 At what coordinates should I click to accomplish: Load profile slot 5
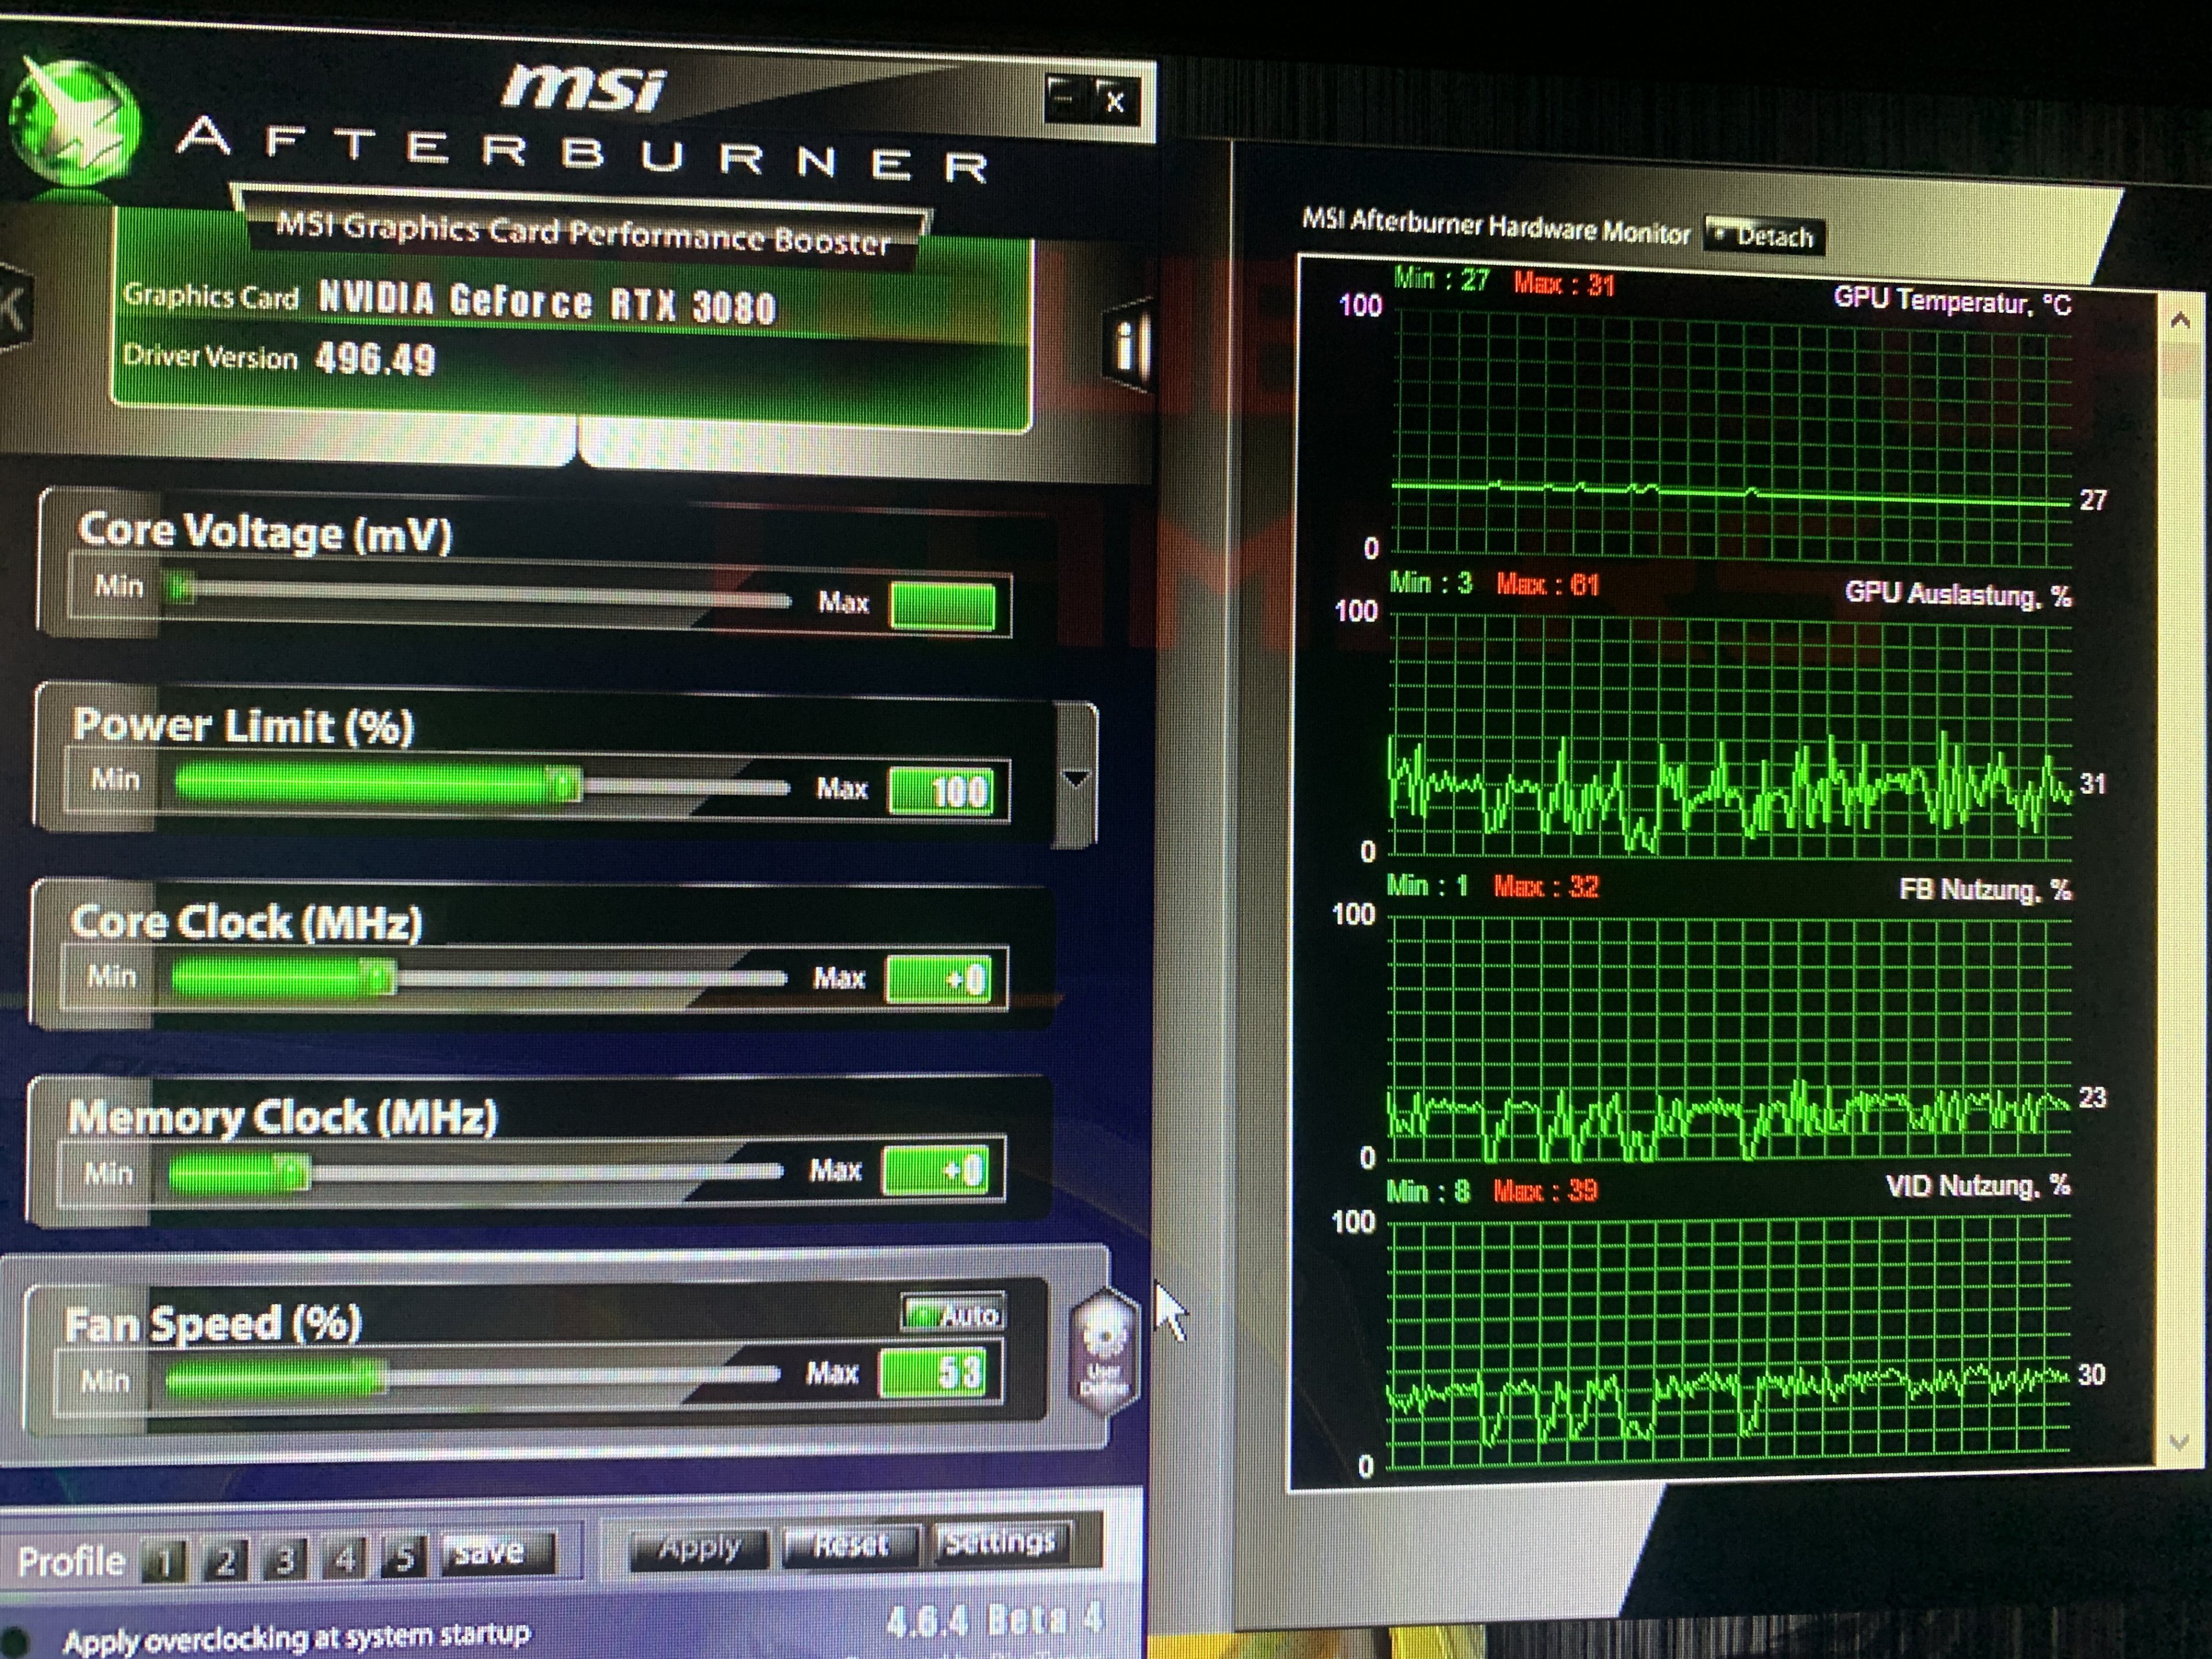pyautogui.click(x=405, y=1557)
